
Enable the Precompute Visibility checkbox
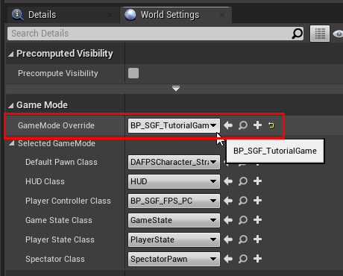(133, 73)
